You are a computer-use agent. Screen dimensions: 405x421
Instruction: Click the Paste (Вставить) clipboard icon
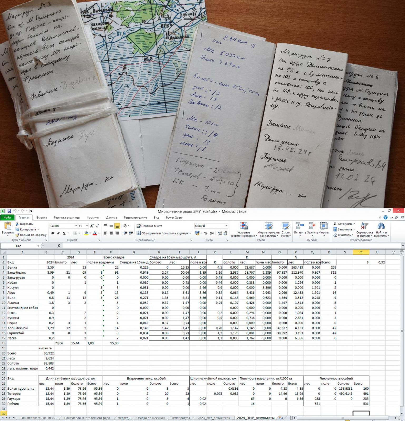point(8,226)
